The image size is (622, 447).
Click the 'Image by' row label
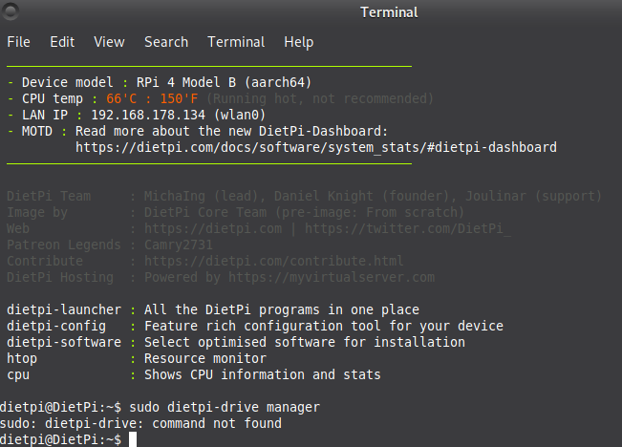coord(37,213)
